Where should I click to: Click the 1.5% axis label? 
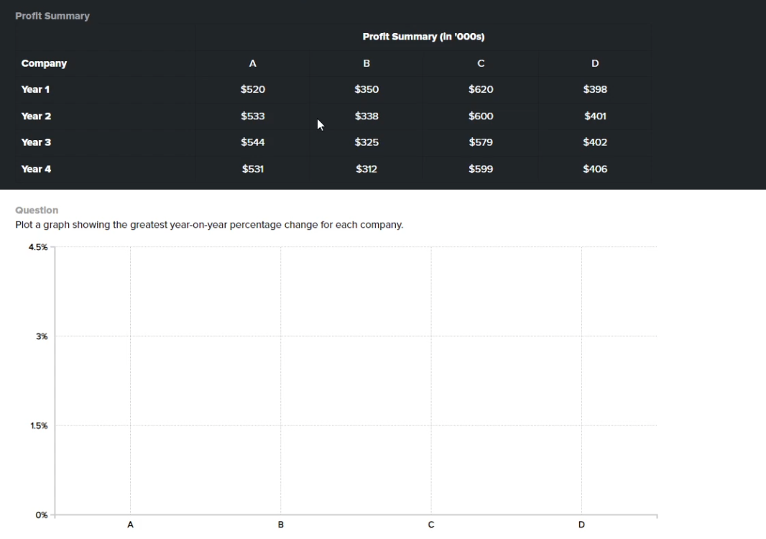coord(39,425)
